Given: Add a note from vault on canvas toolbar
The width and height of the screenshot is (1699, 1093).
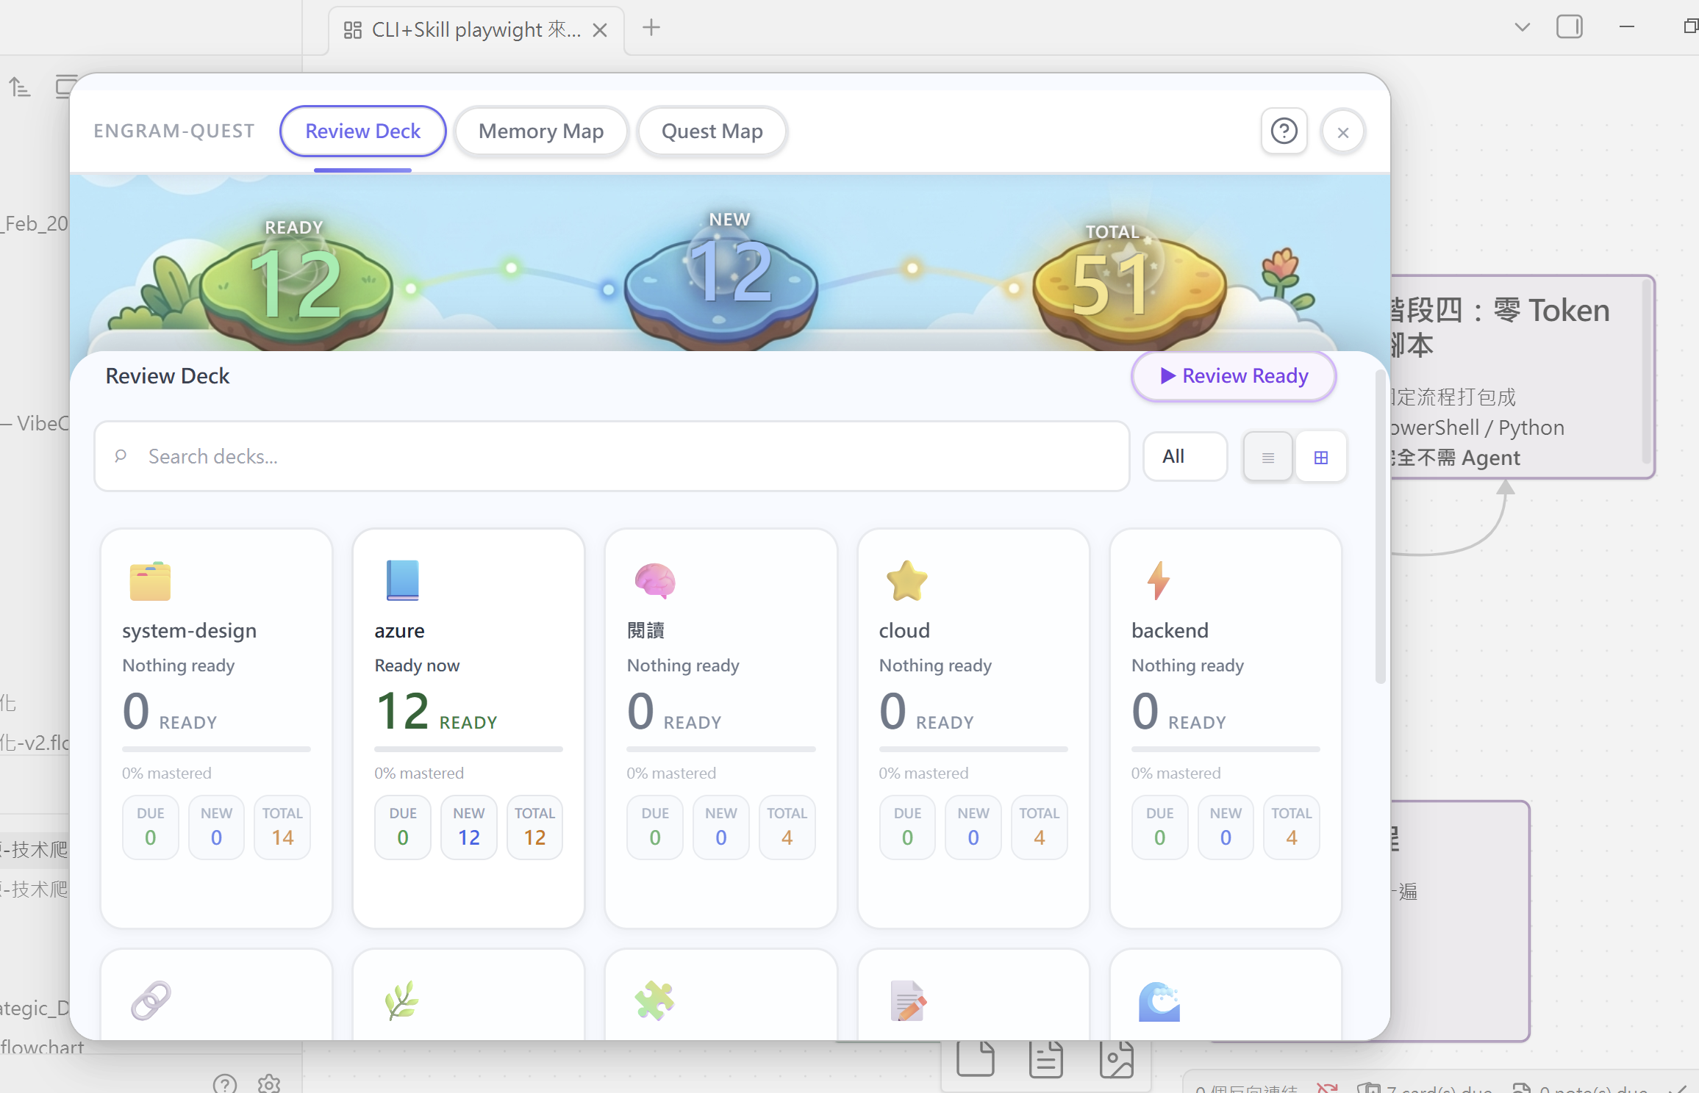Looking at the screenshot, I should pos(1046,1059).
